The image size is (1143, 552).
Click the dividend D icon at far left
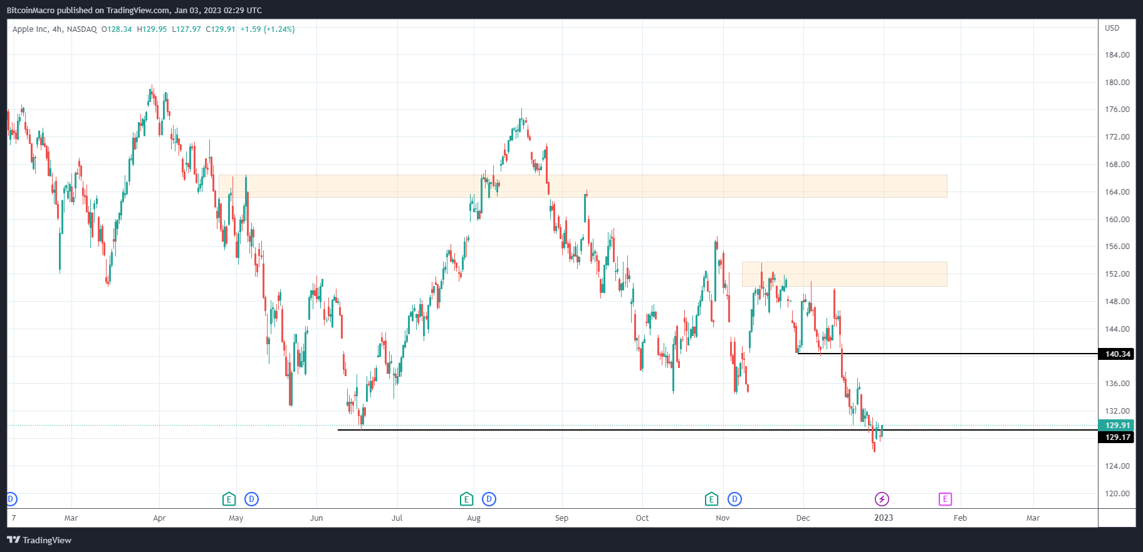pos(11,499)
